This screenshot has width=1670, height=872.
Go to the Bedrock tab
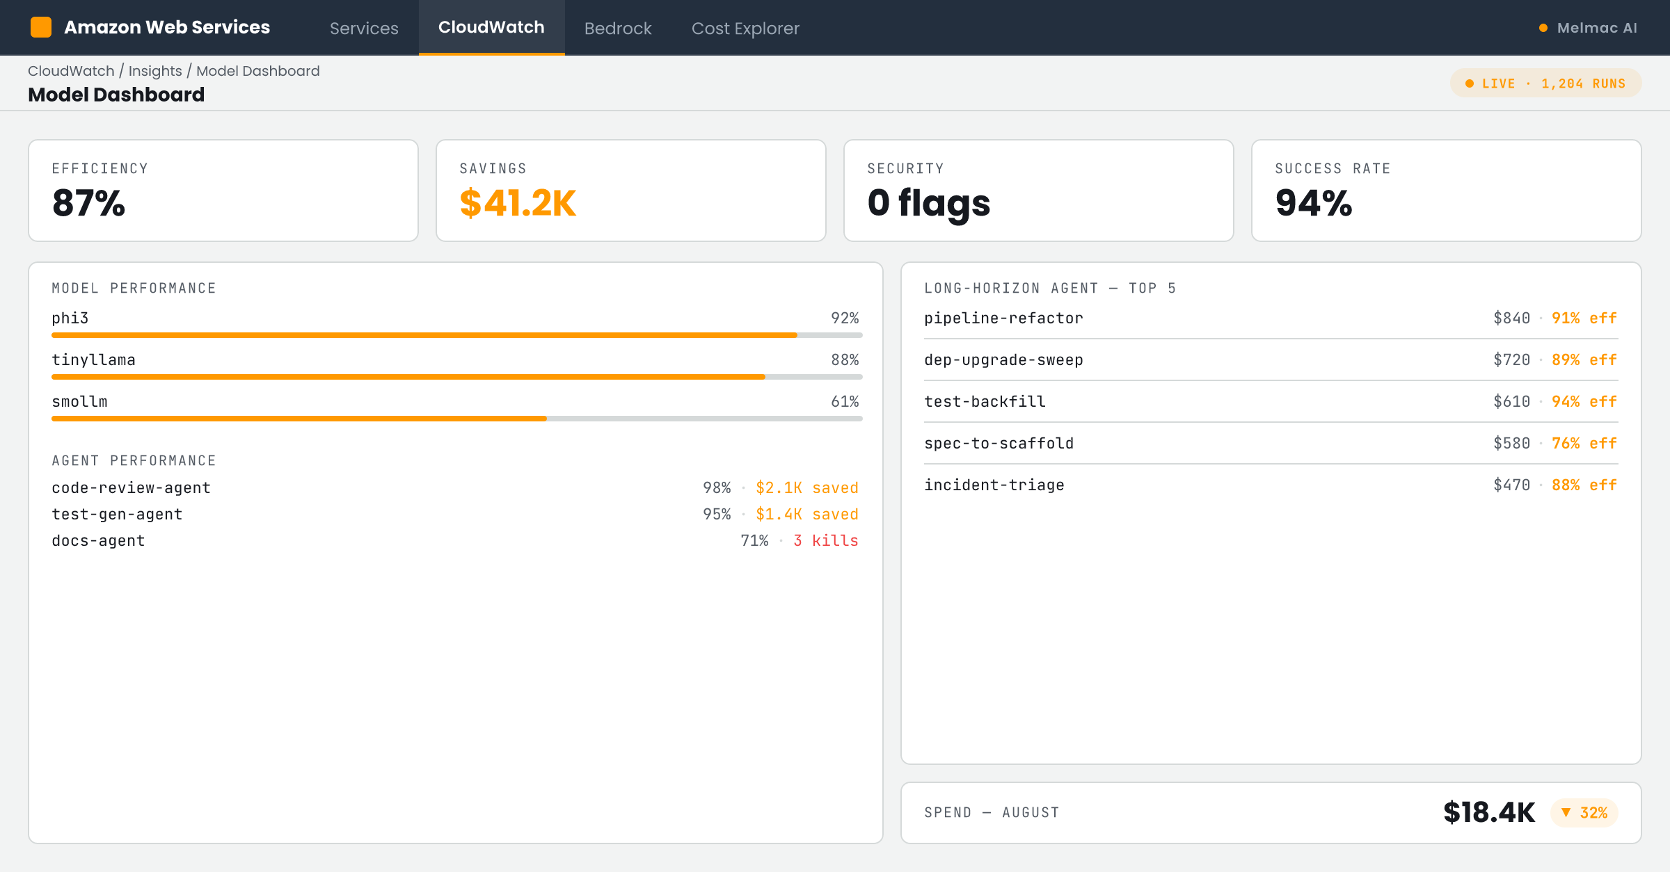618,28
